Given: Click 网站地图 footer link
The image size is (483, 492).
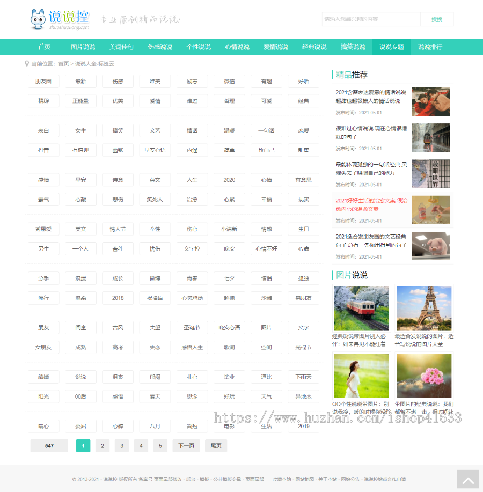Looking at the screenshot, I should click(x=304, y=479).
